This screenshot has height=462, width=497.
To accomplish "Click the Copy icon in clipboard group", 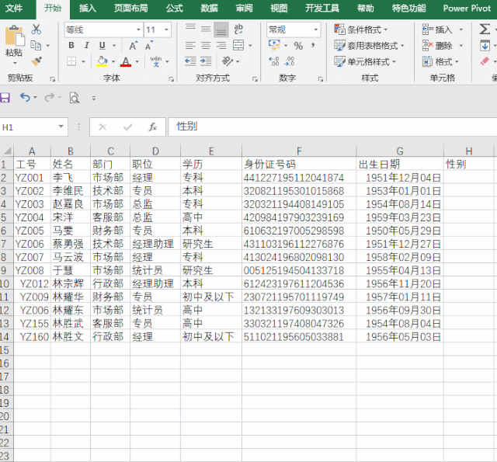I will [x=36, y=46].
